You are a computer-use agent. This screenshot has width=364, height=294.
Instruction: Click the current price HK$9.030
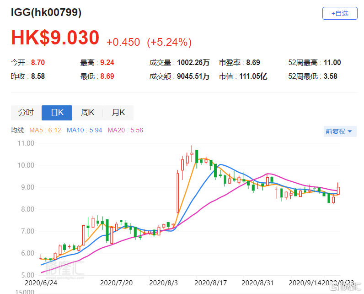click(55, 38)
